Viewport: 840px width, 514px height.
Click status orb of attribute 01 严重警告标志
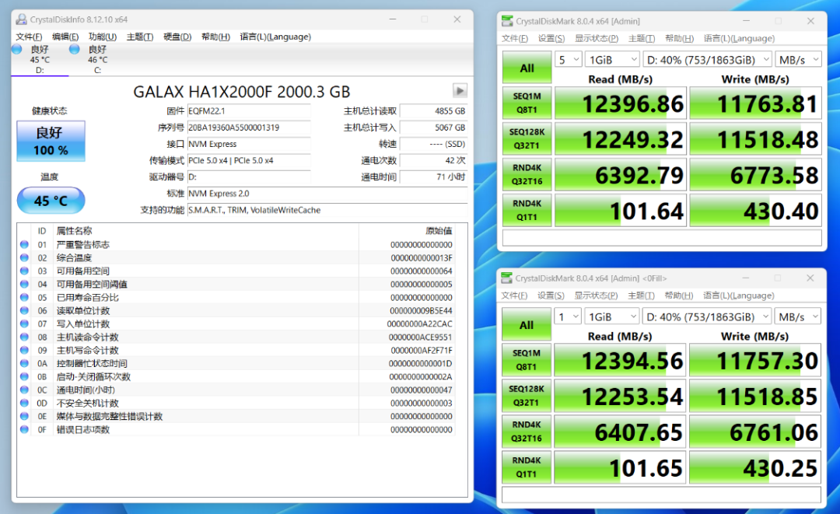click(x=24, y=244)
